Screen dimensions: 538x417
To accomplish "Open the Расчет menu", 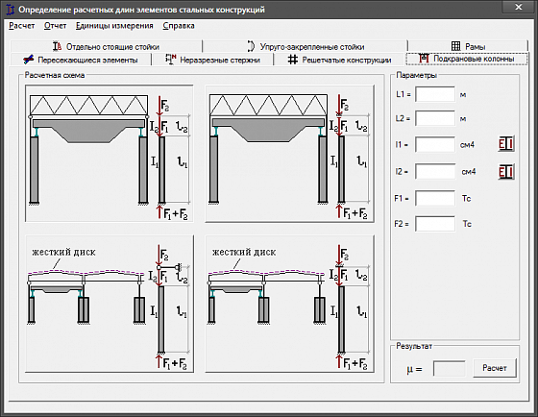I will click(22, 26).
